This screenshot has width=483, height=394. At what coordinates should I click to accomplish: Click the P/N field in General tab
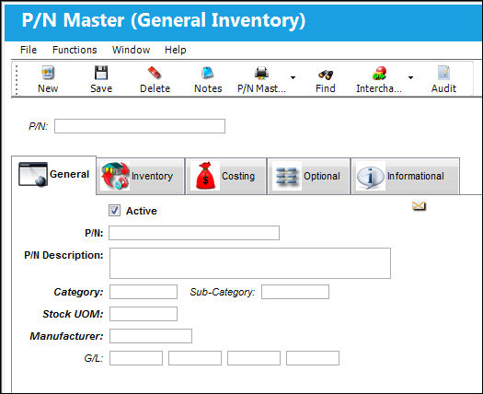(194, 233)
